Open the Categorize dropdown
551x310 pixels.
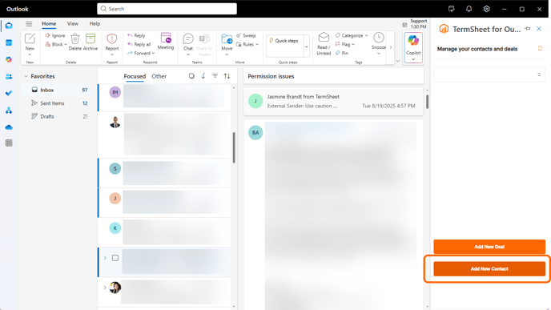[352, 35]
